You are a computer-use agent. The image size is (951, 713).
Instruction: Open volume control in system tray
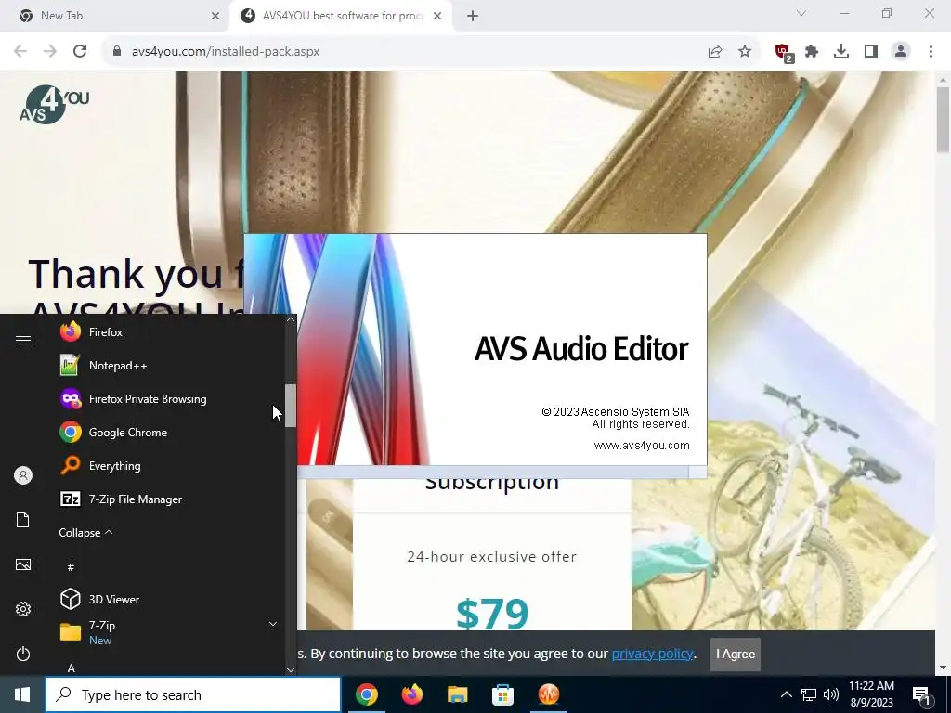point(831,694)
